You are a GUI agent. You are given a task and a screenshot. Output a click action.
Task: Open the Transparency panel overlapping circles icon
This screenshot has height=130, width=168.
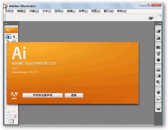pyautogui.click(x=158, y=82)
